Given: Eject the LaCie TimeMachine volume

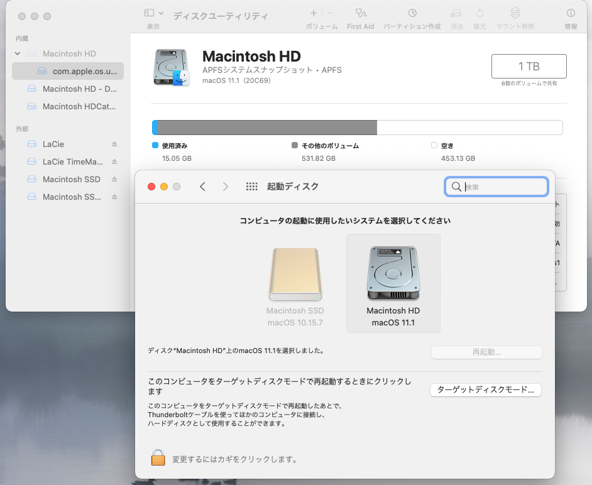Looking at the screenshot, I should (114, 162).
